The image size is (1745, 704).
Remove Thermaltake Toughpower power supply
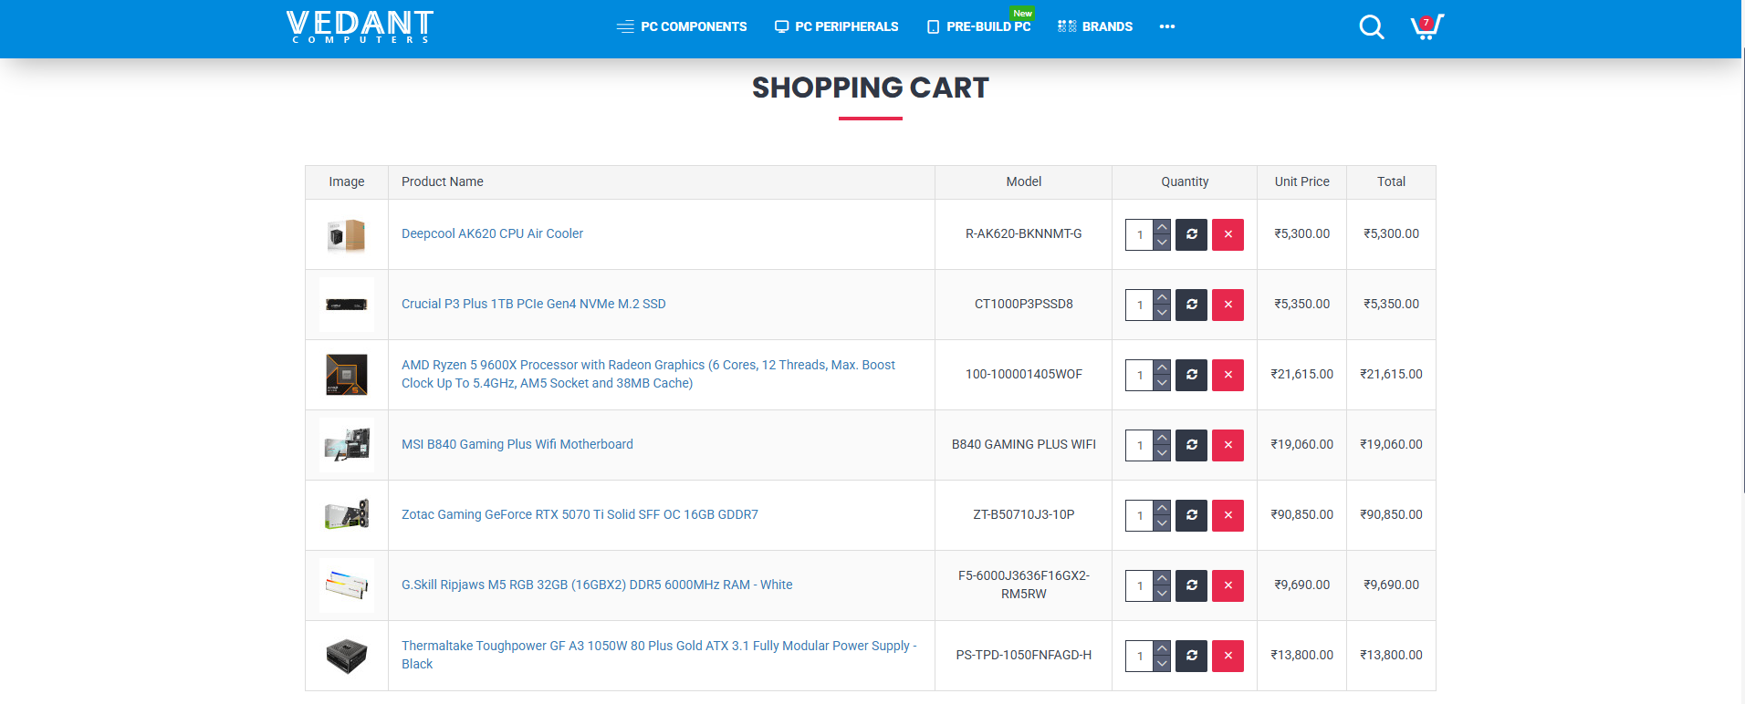pos(1228,656)
